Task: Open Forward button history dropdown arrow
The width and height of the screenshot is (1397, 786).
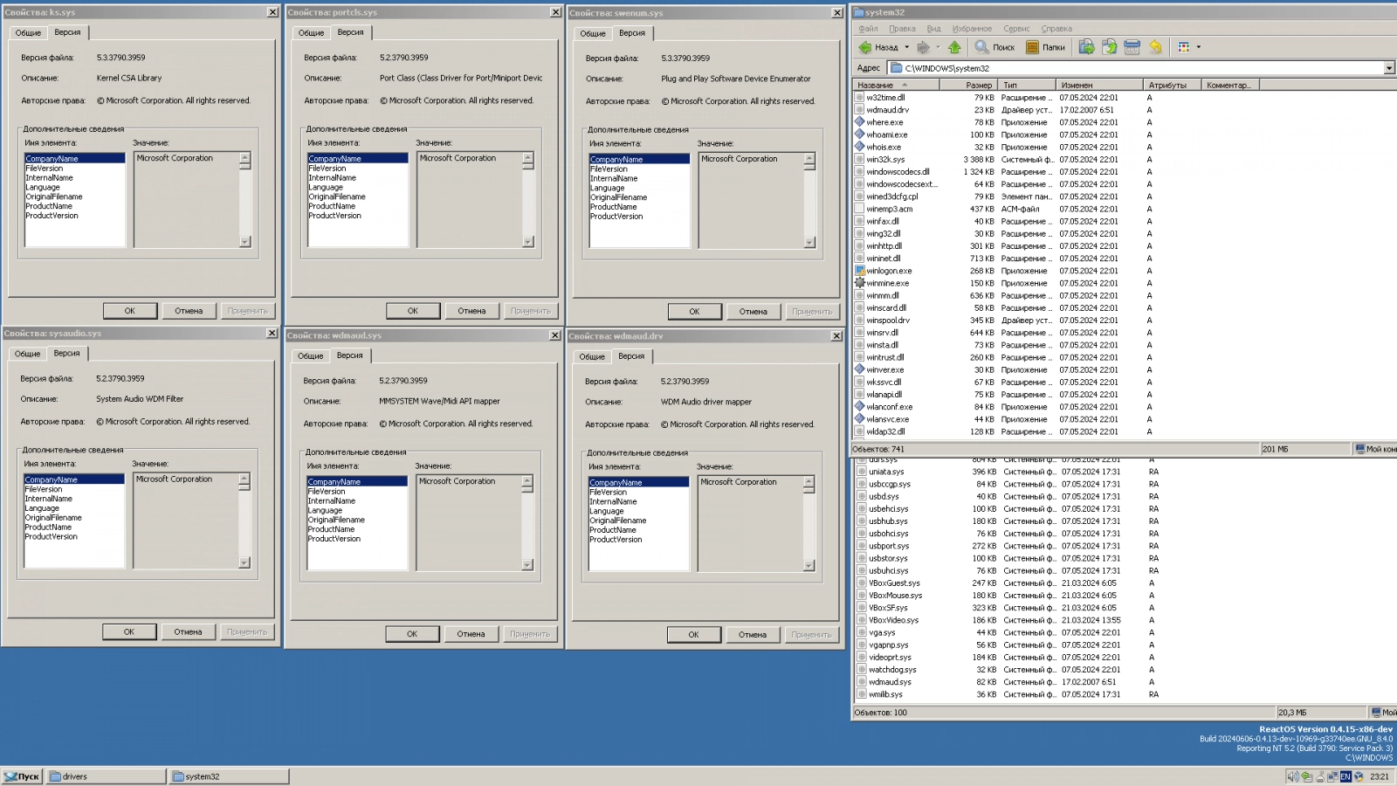Action: click(938, 47)
